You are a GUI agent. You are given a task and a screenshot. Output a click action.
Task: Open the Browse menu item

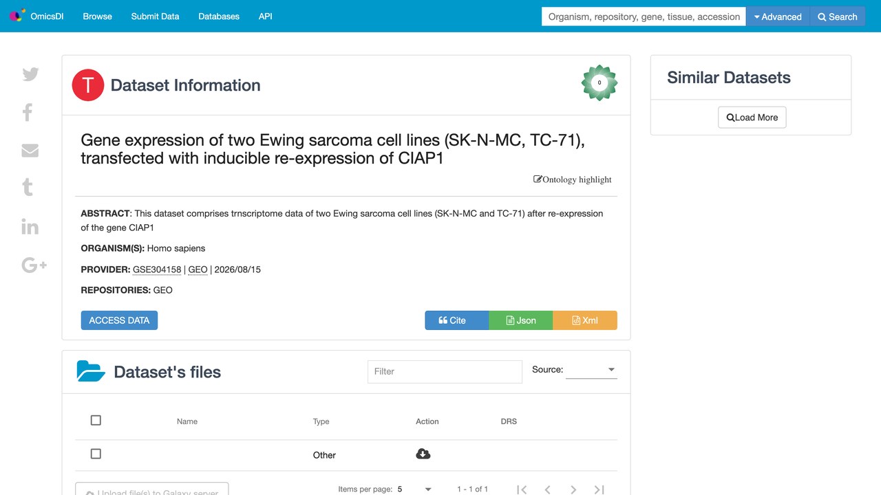point(97,16)
